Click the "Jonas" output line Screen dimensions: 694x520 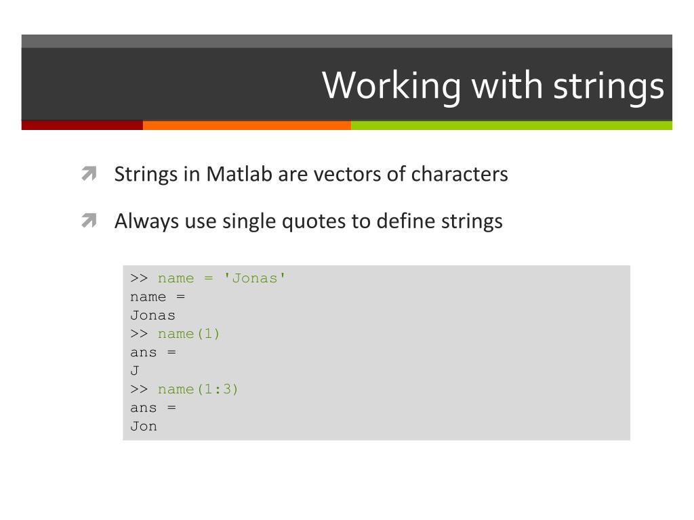152,316
